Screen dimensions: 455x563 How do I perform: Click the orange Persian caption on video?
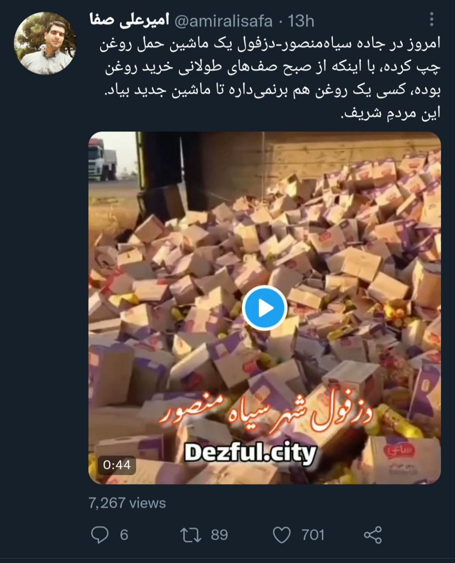[265, 413]
